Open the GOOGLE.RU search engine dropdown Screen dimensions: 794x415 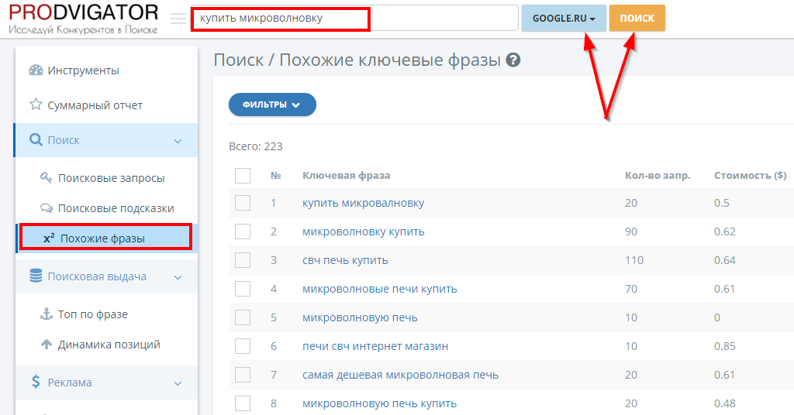click(x=564, y=19)
